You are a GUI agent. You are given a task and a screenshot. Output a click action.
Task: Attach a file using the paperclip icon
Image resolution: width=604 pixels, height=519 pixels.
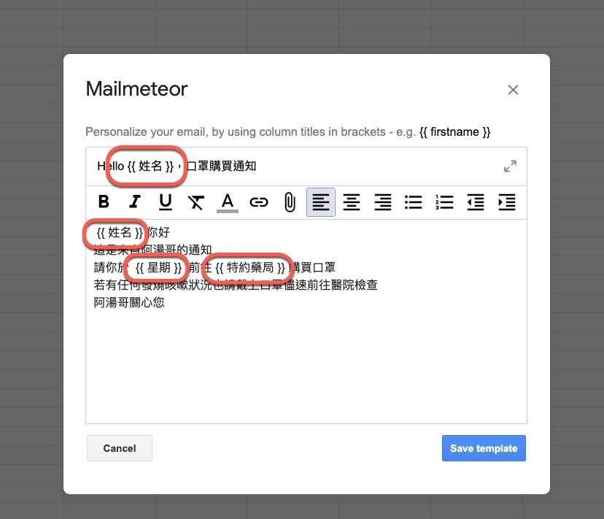(x=290, y=202)
